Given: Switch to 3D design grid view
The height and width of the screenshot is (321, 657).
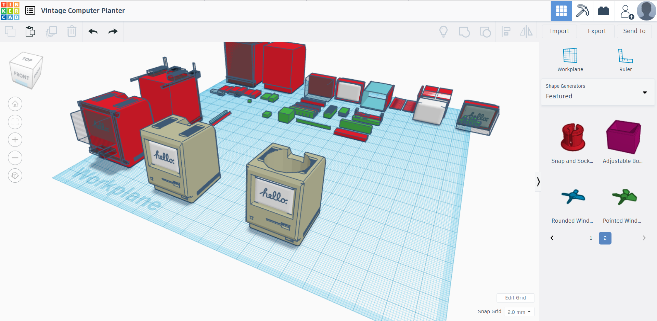Looking at the screenshot, I should point(561,11).
